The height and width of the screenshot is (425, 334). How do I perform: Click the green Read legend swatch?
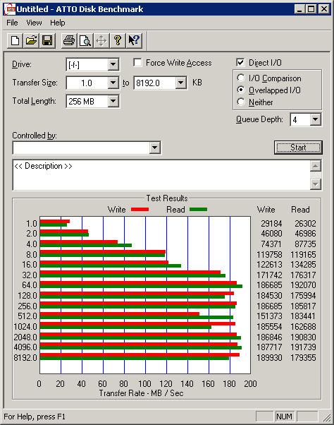pos(198,209)
